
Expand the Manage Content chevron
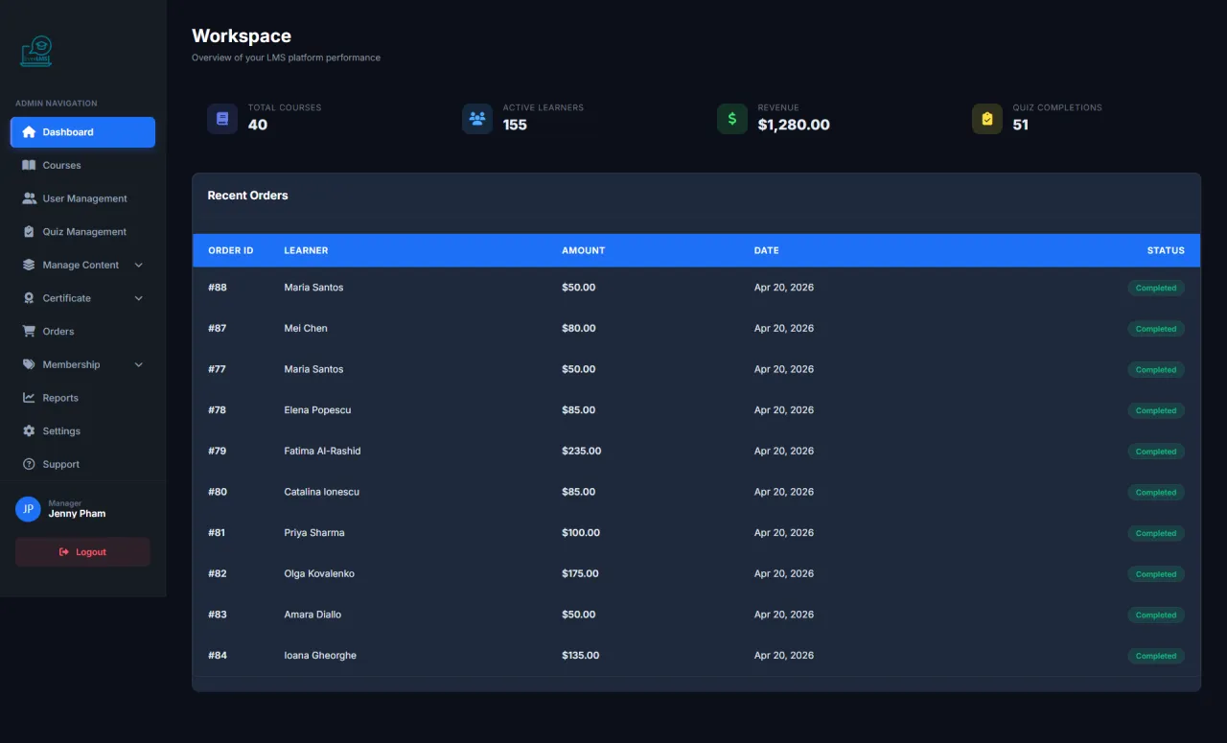pyautogui.click(x=138, y=266)
